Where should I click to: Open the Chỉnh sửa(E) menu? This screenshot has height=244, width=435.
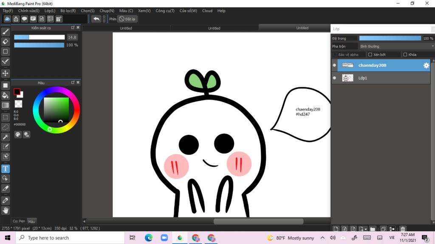pyautogui.click(x=29, y=11)
